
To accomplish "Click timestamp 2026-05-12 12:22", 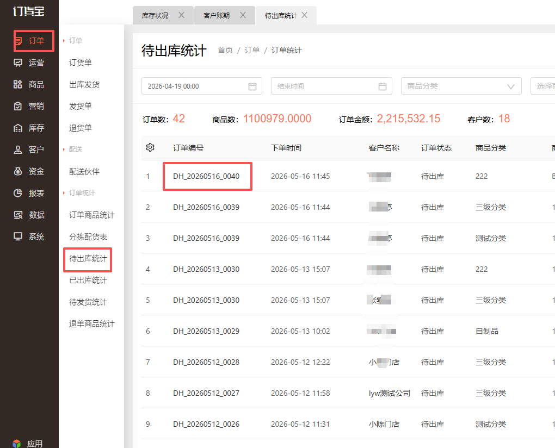I will 300,362.
